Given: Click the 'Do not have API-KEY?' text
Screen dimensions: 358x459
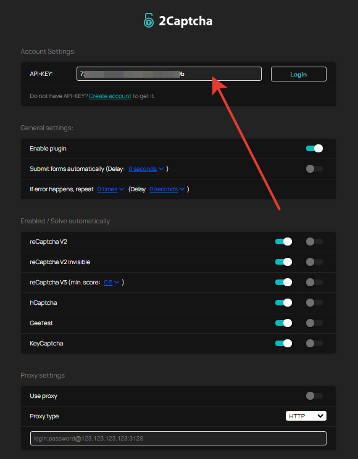Looking at the screenshot, I should (x=59, y=96).
